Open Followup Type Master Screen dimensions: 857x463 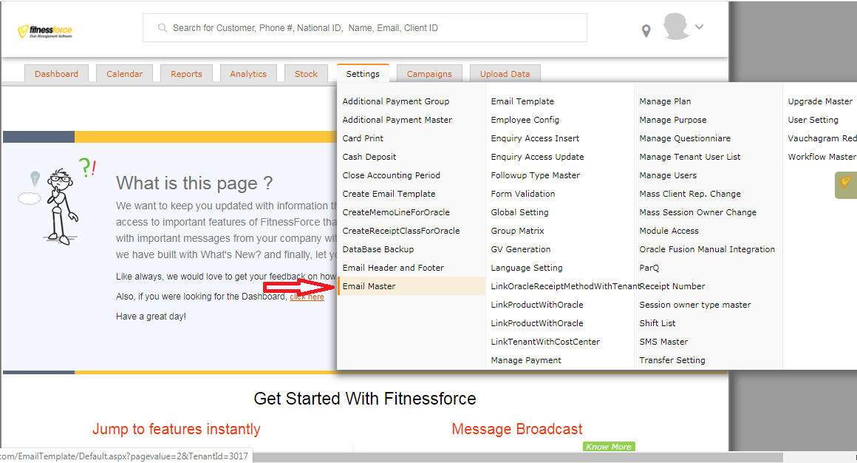pyautogui.click(x=536, y=176)
